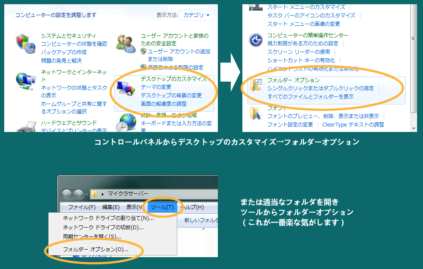Choose ネットワーク ドライブの割り当て(N)... menu entry
Image resolution: width=423 pixels, height=269 pixels.
click(x=108, y=218)
